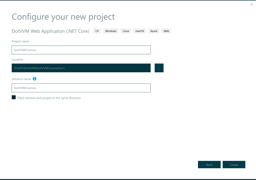
Task: Click the Create button
Action: tap(234, 165)
